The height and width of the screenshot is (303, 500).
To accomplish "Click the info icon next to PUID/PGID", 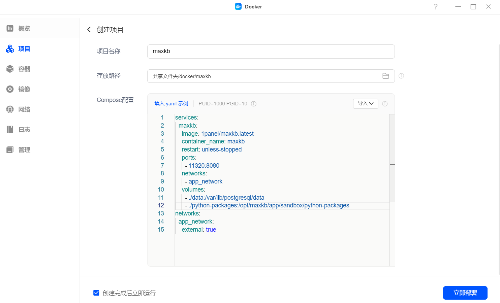I will (254, 104).
